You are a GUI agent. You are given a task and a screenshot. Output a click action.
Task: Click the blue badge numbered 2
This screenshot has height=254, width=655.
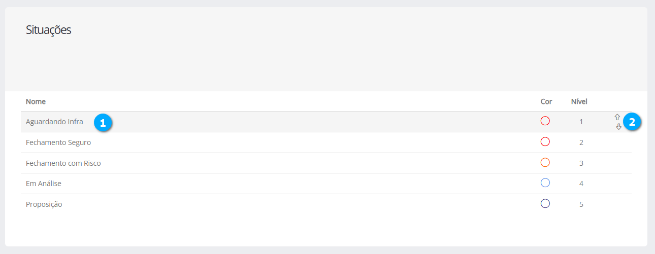pyautogui.click(x=632, y=122)
